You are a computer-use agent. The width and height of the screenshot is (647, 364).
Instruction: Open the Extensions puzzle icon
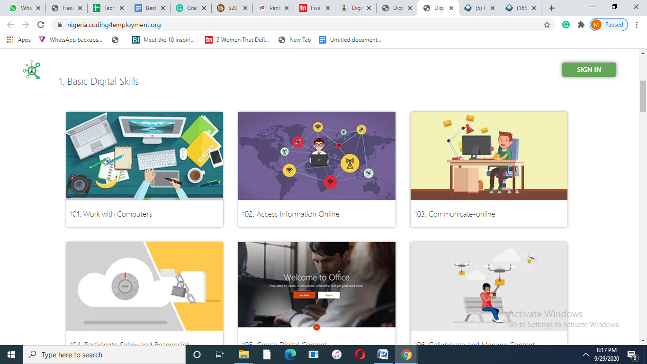click(581, 25)
